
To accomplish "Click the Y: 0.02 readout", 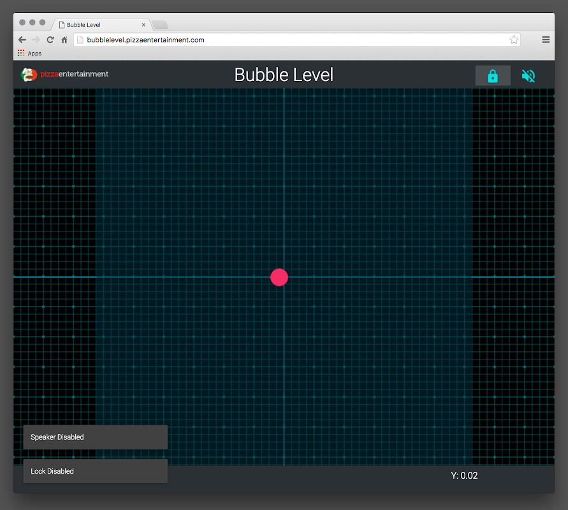I will point(464,476).
